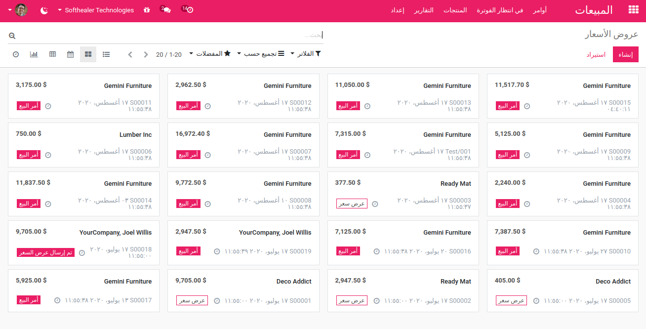The width and height of the screenshot is (646, 329).
Task: Switch to pivot table view
Action: pos(52,54)
